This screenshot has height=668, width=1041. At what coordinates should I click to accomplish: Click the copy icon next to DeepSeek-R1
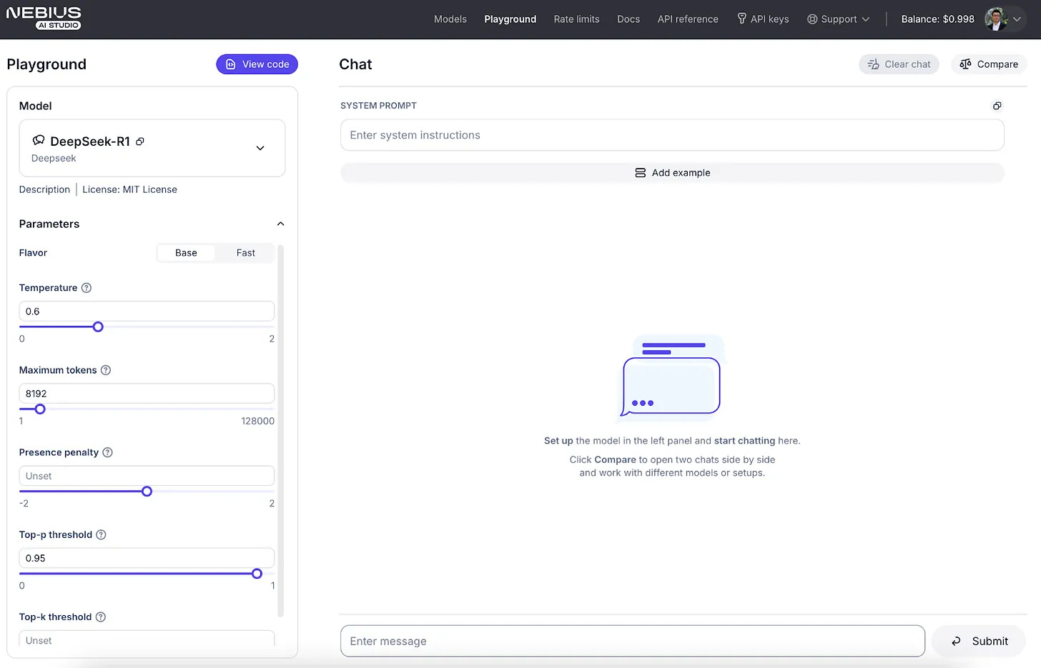coord(140,141)
